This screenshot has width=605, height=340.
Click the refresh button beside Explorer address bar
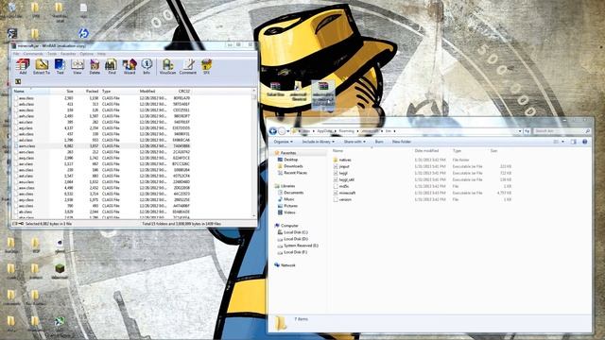(527, 131)
